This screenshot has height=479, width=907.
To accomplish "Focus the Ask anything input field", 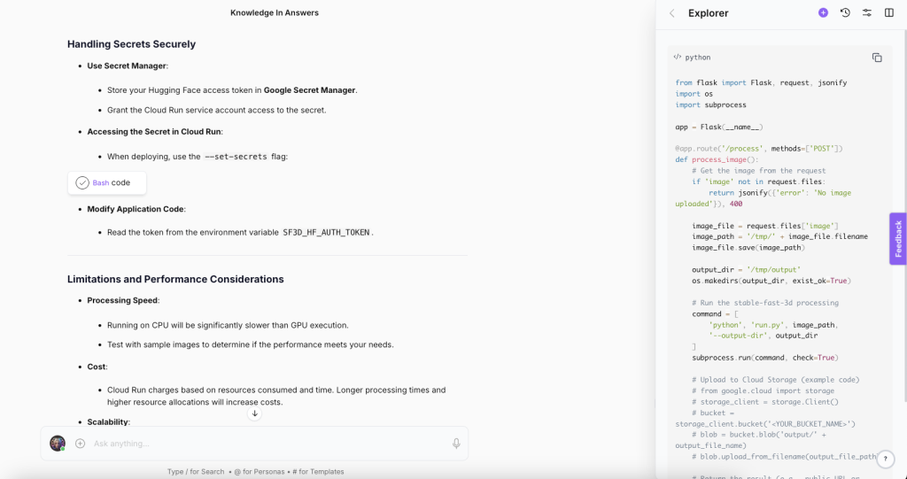I will pyautogui.click(x=269, y=444).
